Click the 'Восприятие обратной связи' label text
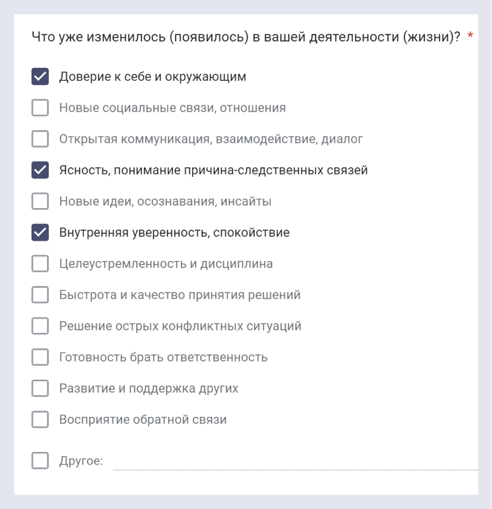The width and height of the screenshot is (492, 509). [x=142, y=420]
